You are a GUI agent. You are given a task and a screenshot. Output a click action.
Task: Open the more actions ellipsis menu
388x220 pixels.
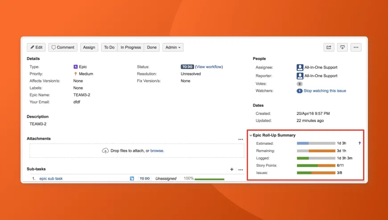click(356, 47)
